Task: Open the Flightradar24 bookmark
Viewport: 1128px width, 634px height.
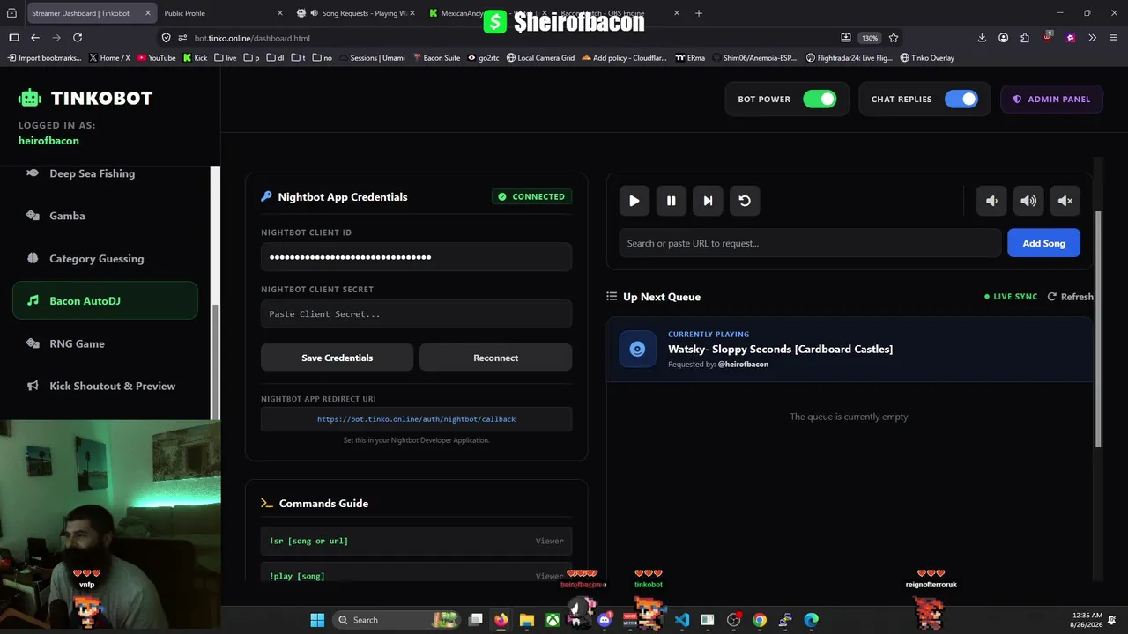Action: coord(850,58)
